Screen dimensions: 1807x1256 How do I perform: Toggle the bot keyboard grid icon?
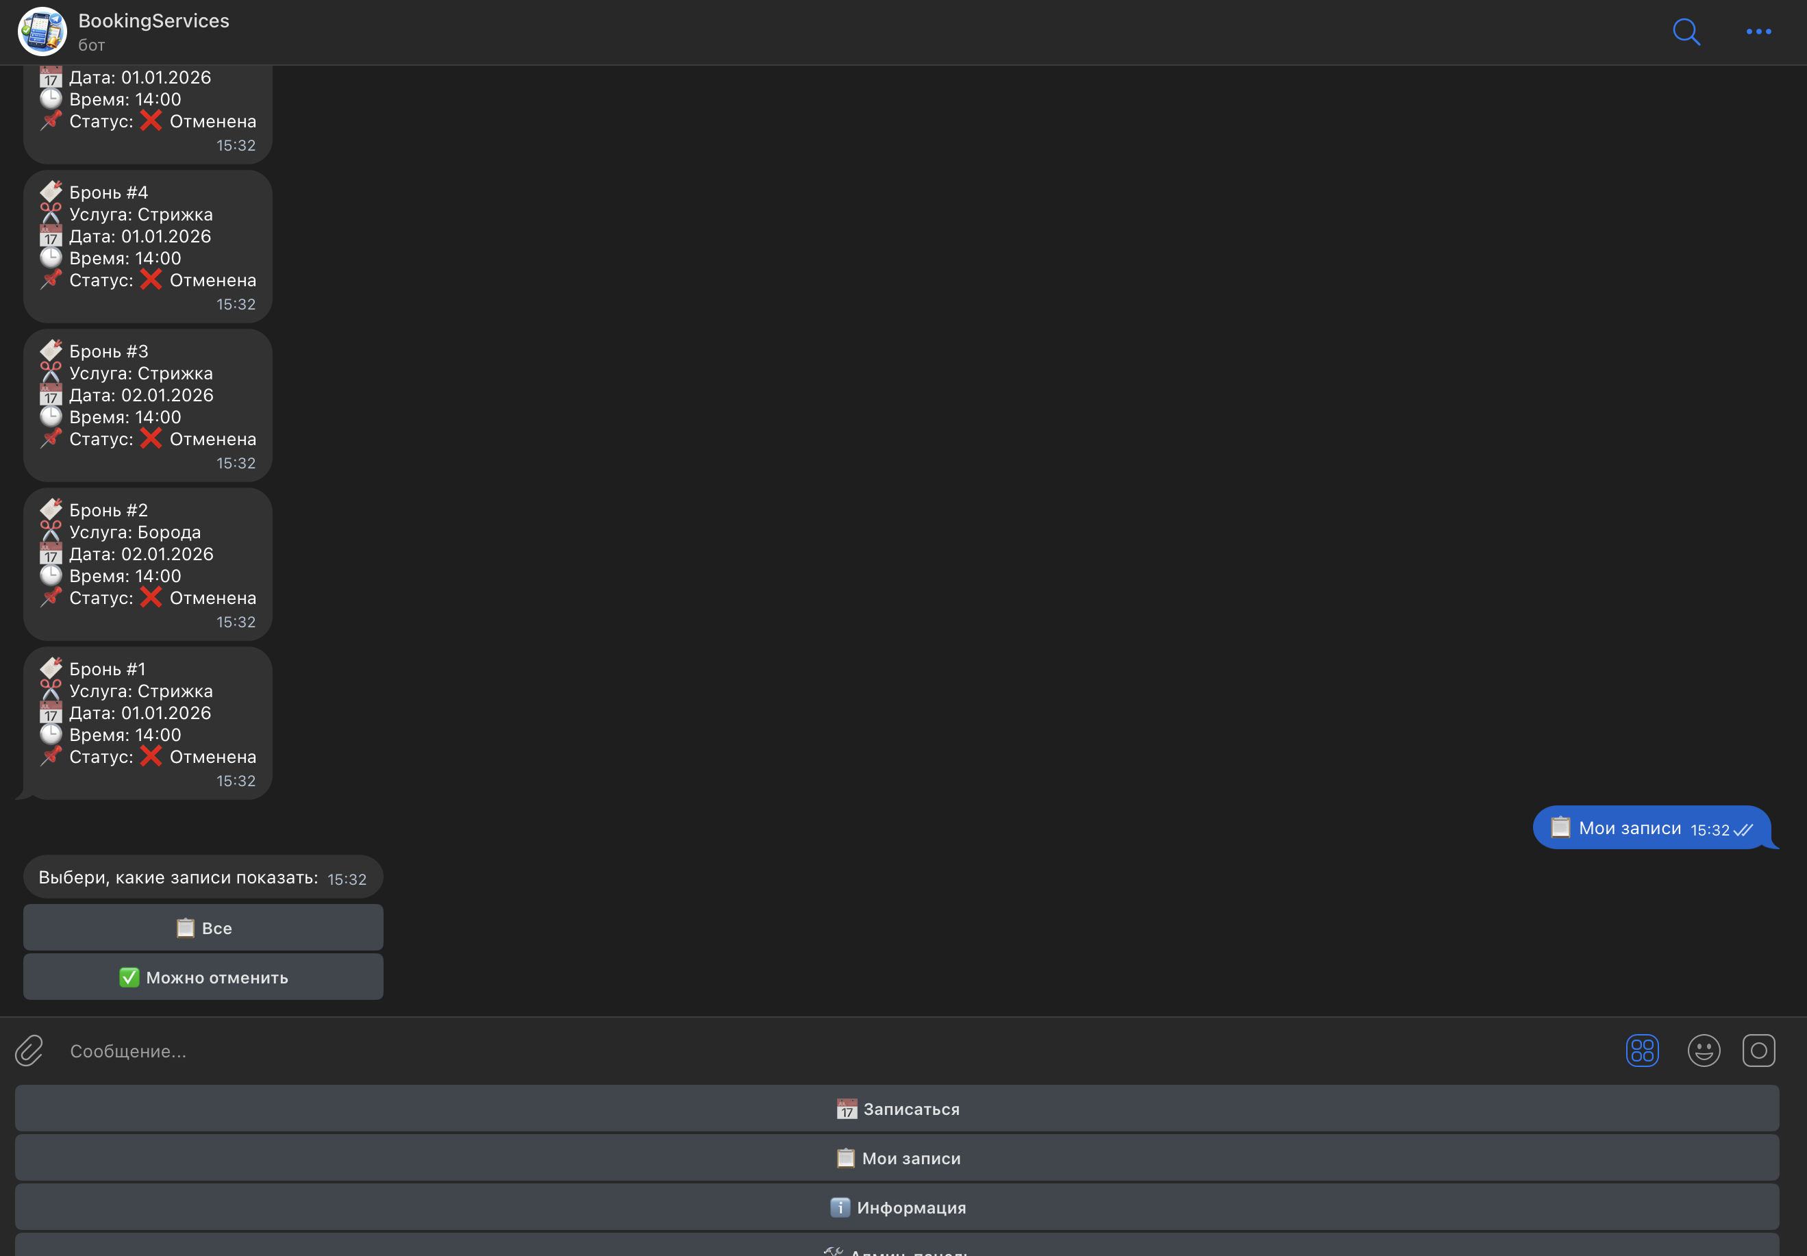1642,1051
